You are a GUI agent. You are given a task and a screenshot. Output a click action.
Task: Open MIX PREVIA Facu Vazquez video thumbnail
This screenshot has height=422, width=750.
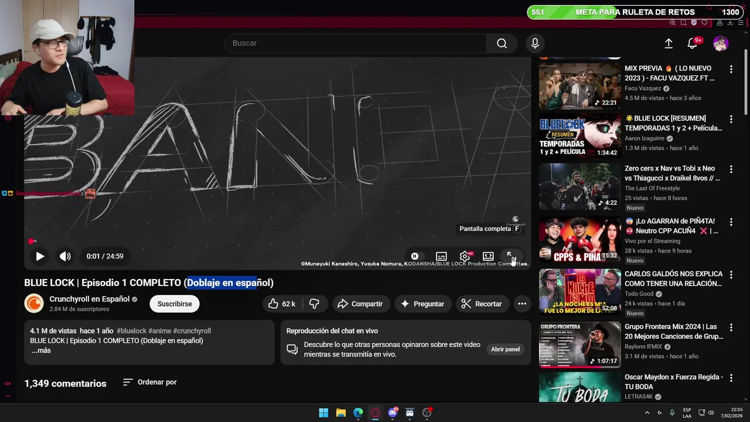(579, 87)
